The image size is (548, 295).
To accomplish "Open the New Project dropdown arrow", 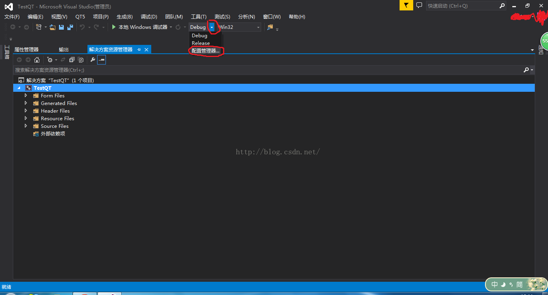I will [46, 27].
